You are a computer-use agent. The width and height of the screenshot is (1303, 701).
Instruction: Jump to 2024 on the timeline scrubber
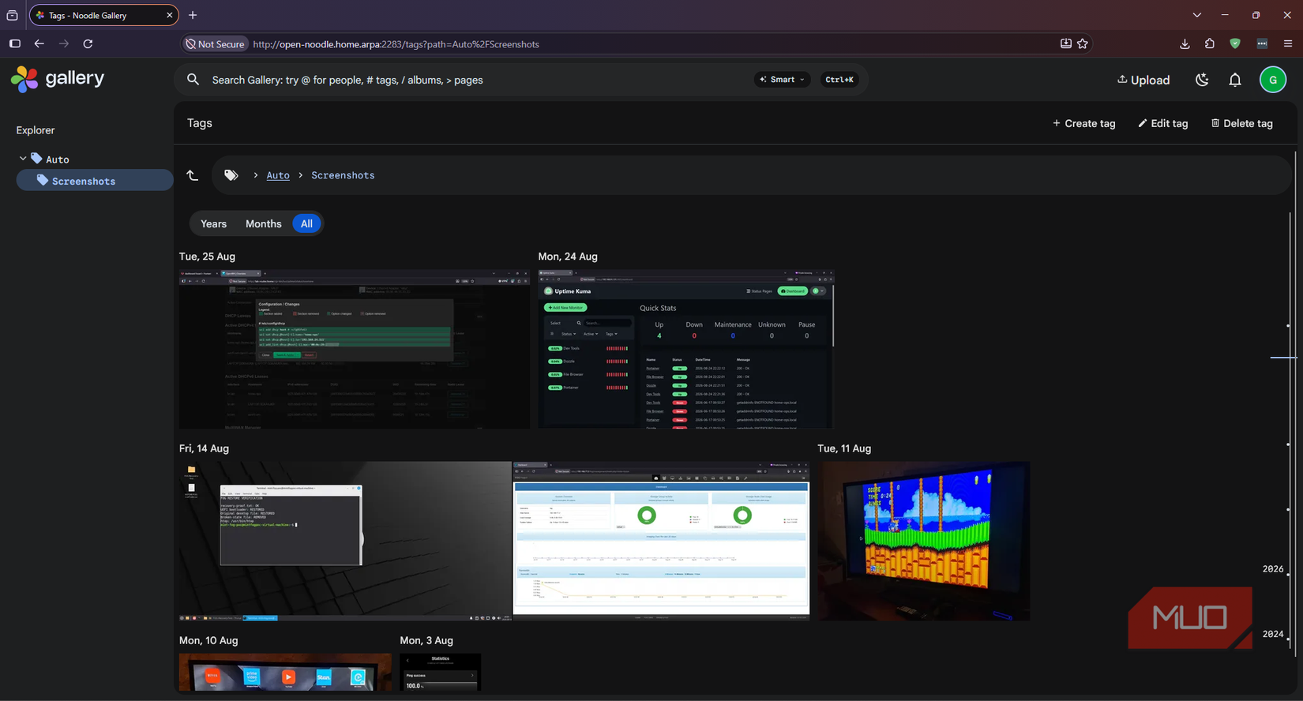1273,634
